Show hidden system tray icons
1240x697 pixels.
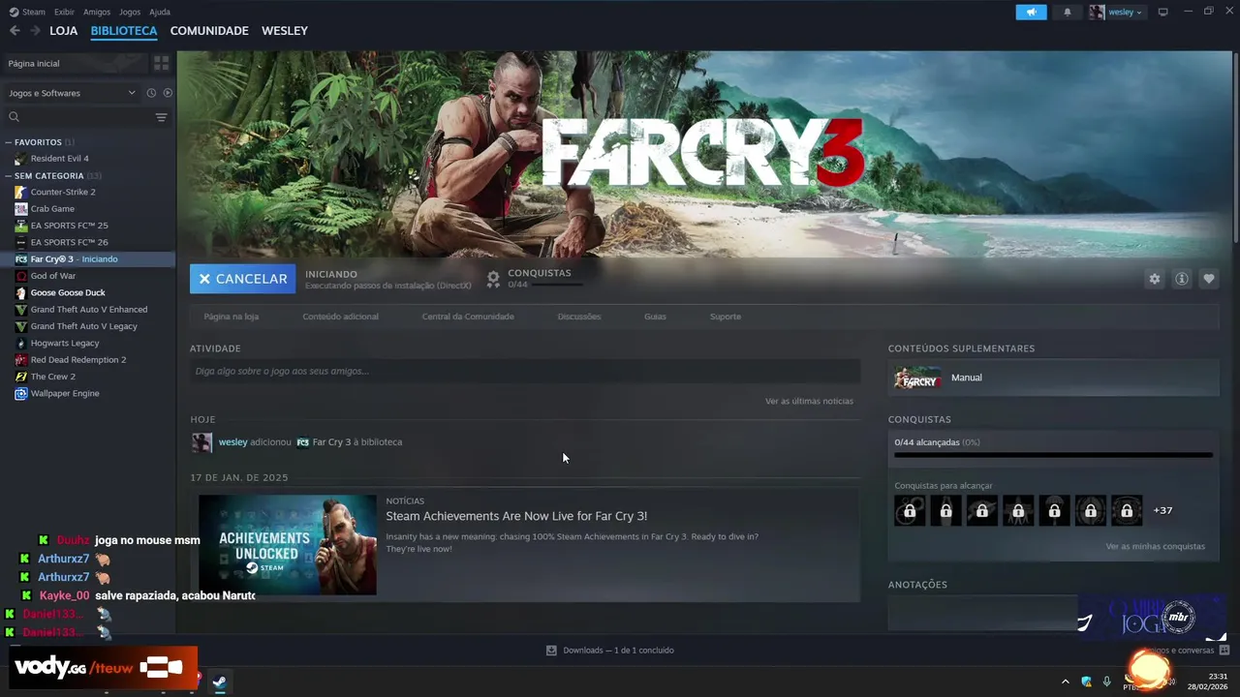click(1065, 682)
